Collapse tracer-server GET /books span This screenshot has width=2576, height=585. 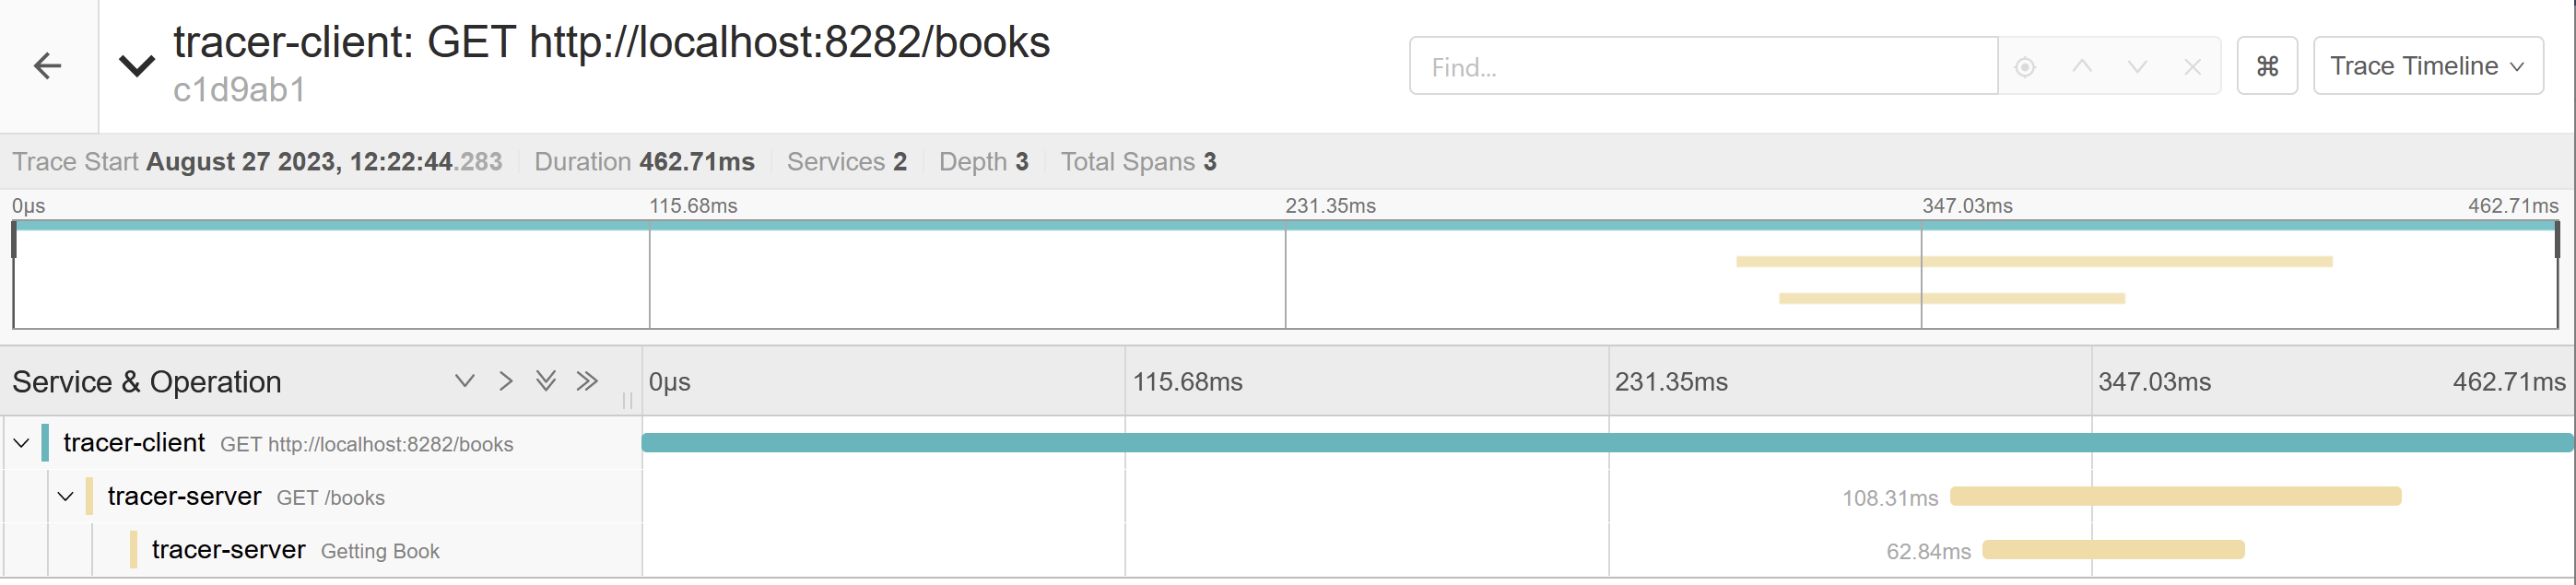click(x=66, y=497)
